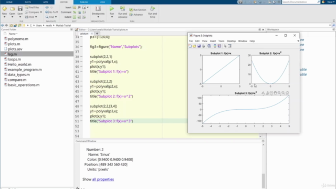Click Insert Colorbar icon in figure toolbar
This screenshot has width=336, height=189.
(215, 46)
